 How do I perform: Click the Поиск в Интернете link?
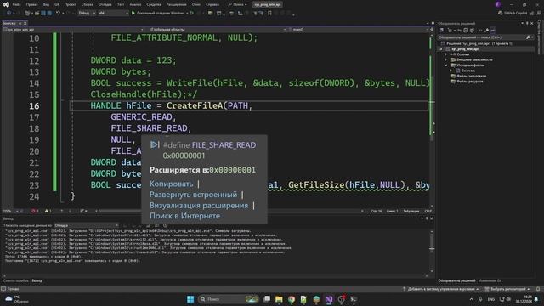[184, 216]
